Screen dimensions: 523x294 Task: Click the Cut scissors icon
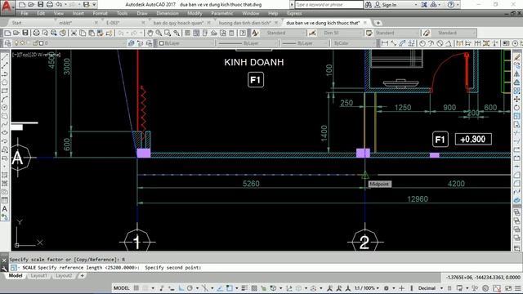pyautogui.click(x=74, y=33)
